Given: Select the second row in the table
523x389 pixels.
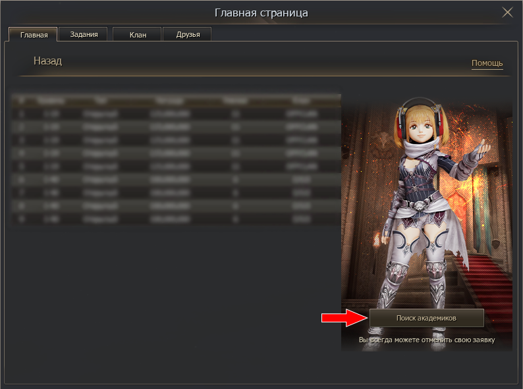Looking at the screenshot, I should pos(176,126).
